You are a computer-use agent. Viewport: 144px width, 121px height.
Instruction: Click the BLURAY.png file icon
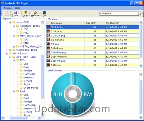click(x=48, y=27)
